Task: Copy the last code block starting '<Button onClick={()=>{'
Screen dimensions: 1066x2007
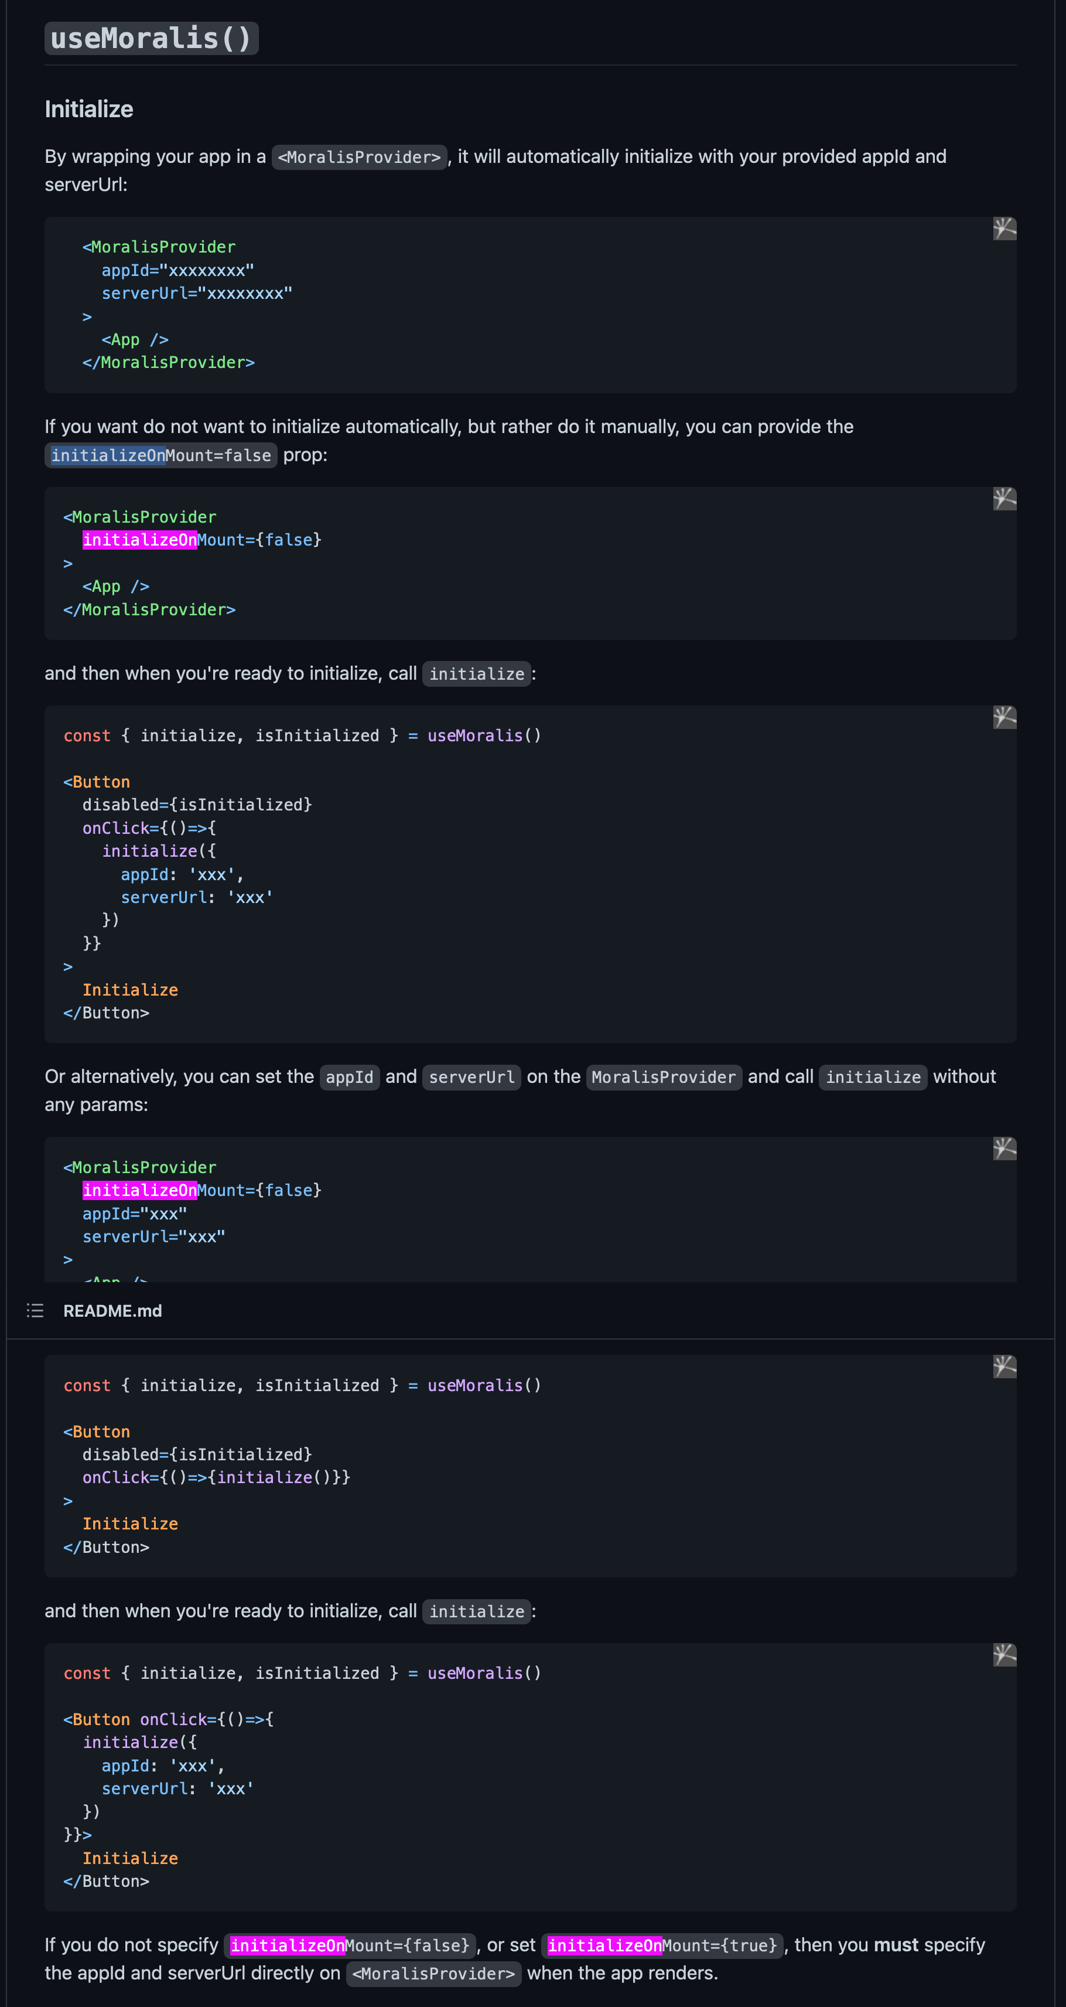Action: click(x=1004, y=1655)
